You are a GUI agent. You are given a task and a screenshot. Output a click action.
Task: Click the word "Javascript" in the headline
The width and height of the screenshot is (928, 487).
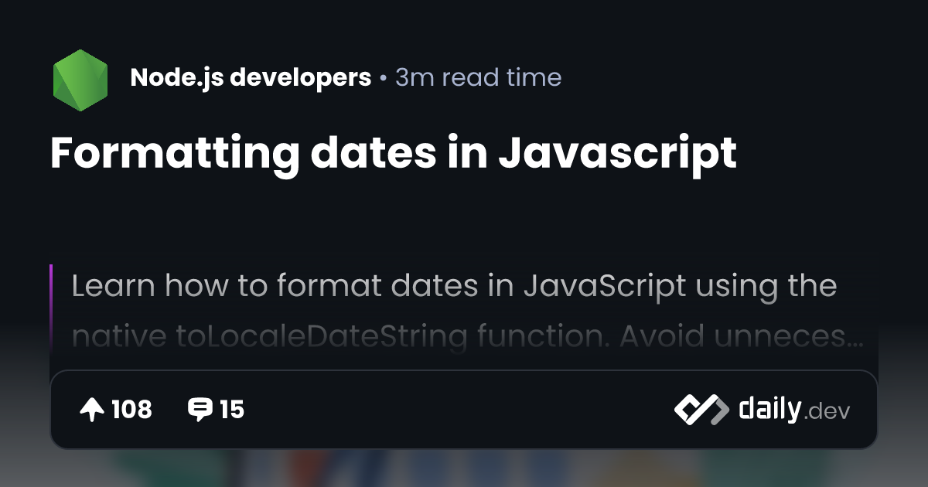pos(617,154)
